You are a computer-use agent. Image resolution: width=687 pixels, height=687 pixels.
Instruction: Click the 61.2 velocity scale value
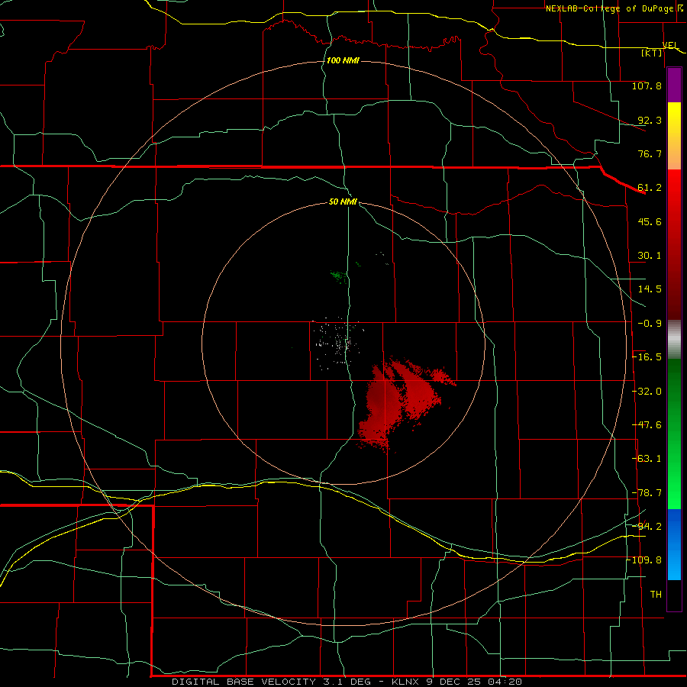pyautogui.click(x=650, y=188)
